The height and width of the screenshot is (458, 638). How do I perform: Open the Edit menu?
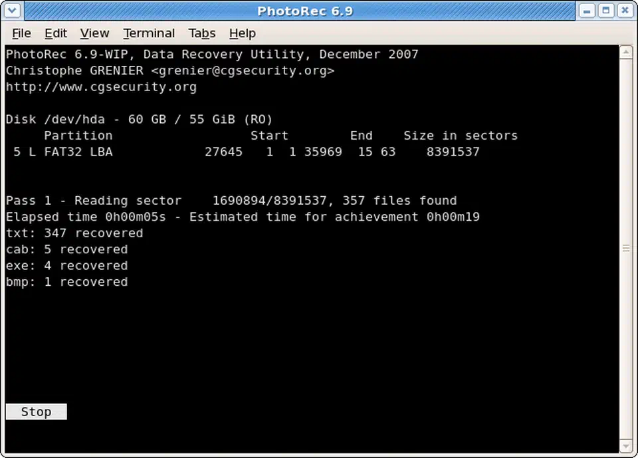(x=56, y=33)
